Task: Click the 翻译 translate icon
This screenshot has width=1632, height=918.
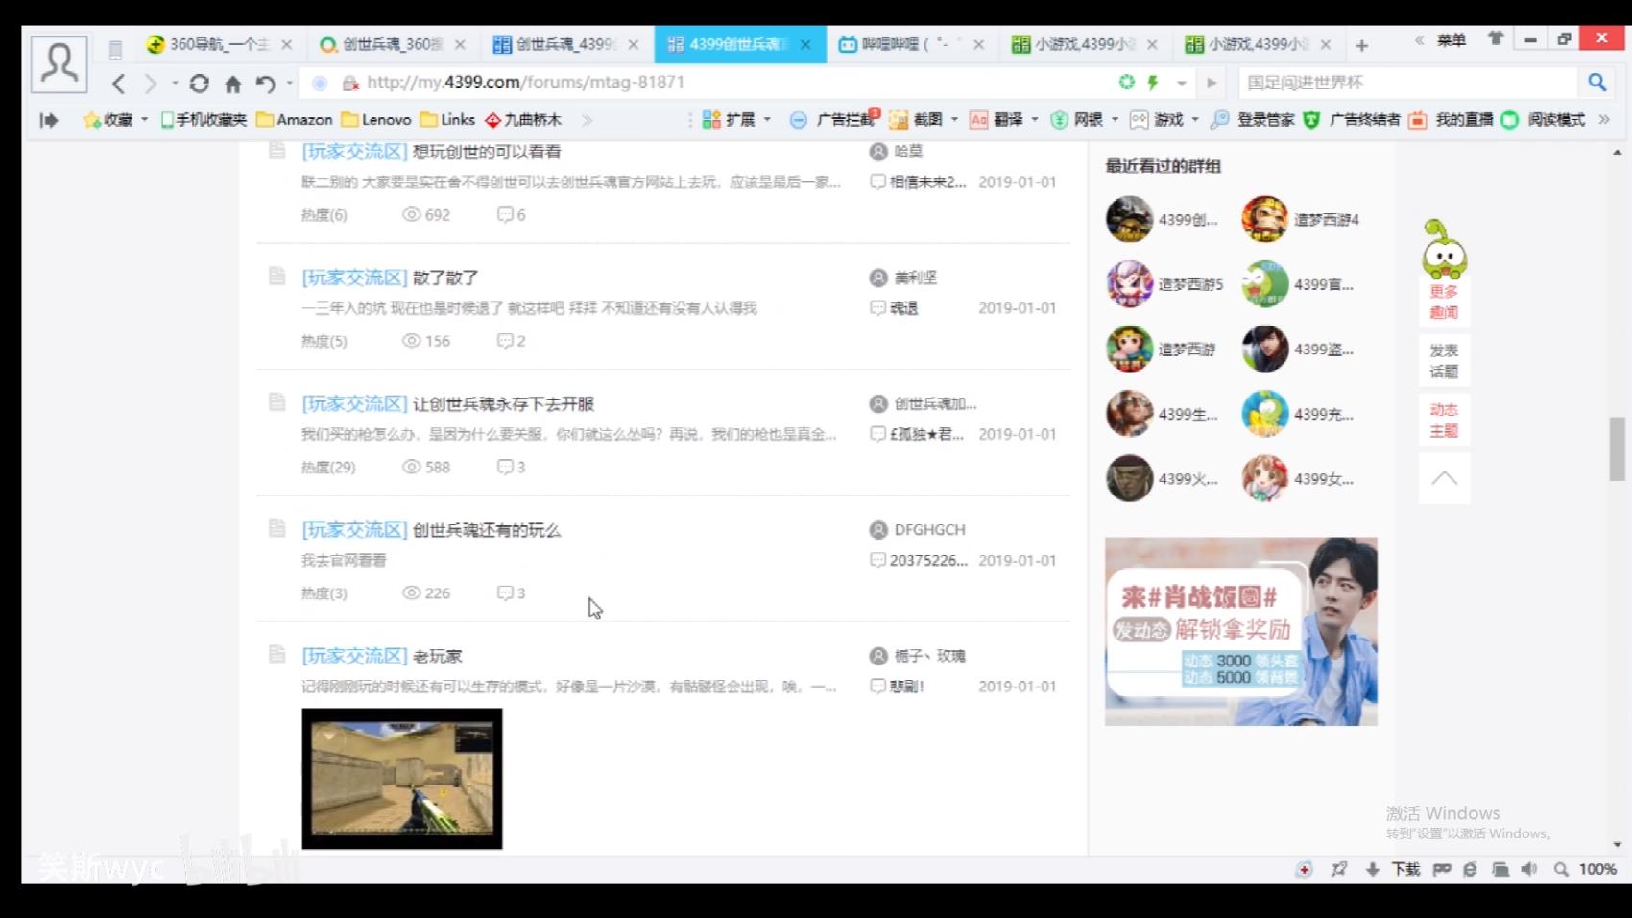Action: coord(1006,120)
